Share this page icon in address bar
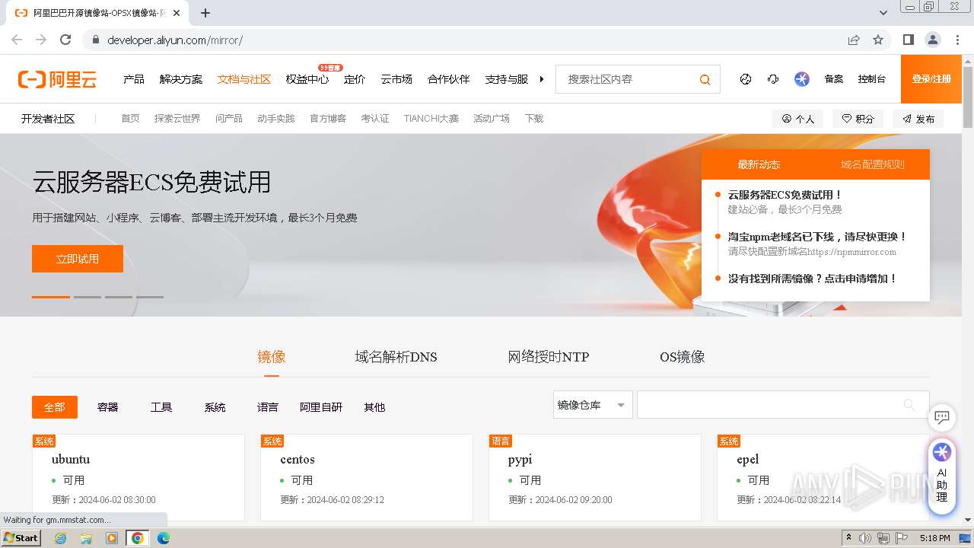The image size is (974, 548). coord(854,40)
